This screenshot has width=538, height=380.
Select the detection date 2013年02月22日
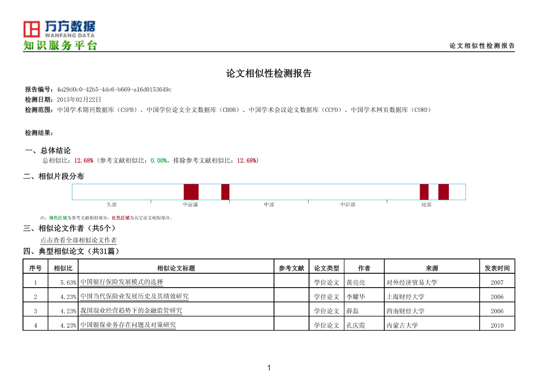[x=79, y=100]
